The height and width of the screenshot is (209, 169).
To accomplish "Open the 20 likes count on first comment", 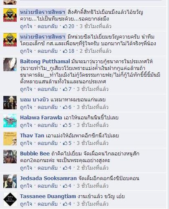I will tap(68, 26).
